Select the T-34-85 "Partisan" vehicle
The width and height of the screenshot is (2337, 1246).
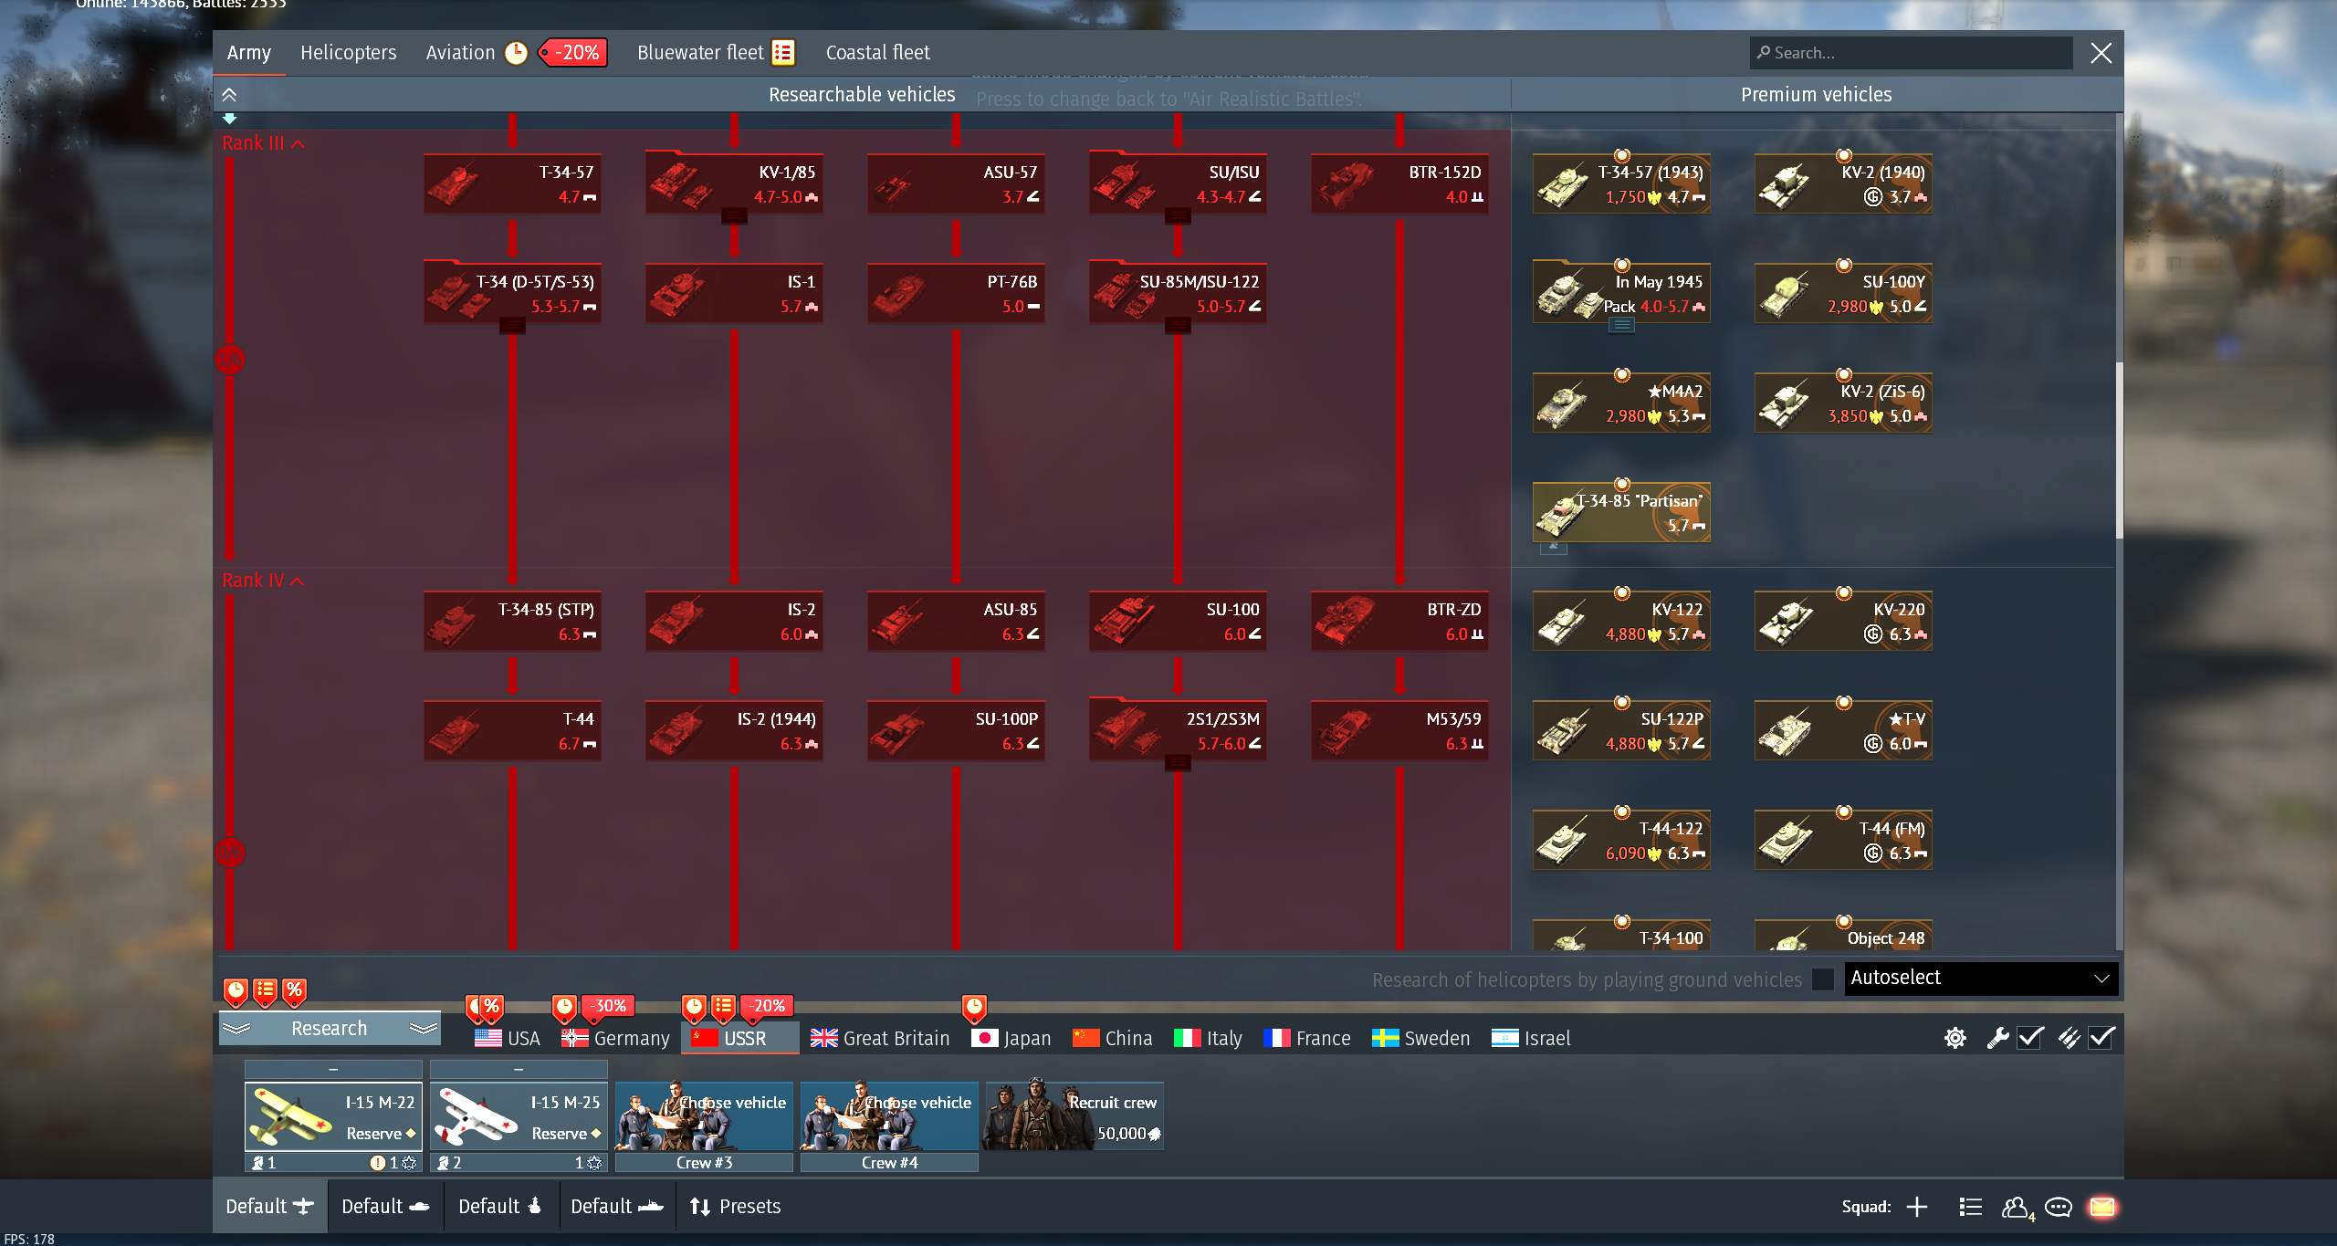[1621, 512]
